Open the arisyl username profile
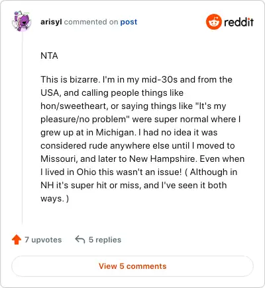Viewport: 265px width, 288px height. point(51,22)
